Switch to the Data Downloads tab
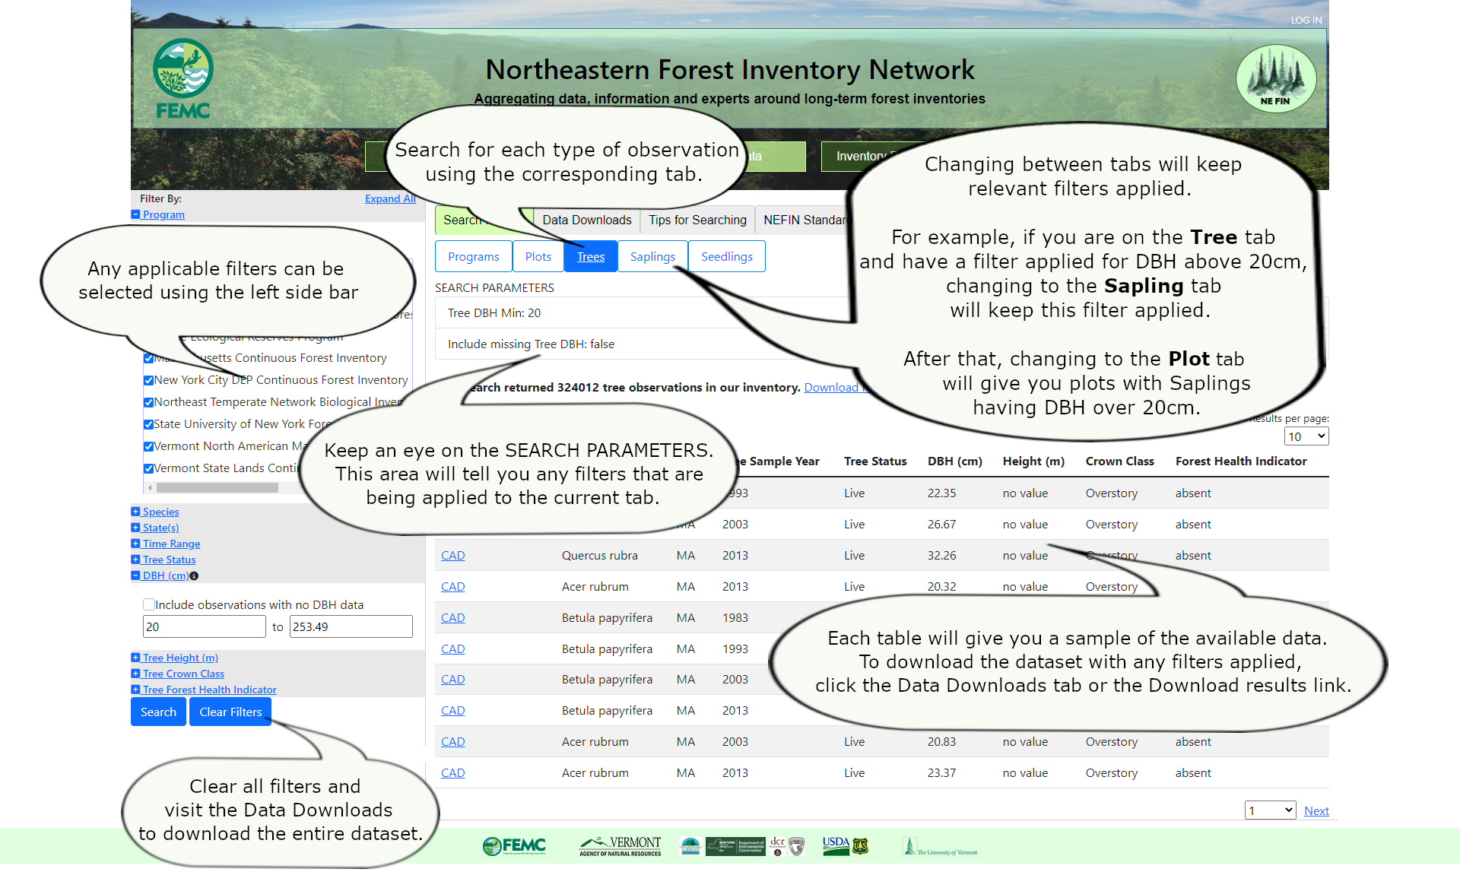The width and height of the screenshot is (1460, 872). pyautogui.click(x=585, y=219)
